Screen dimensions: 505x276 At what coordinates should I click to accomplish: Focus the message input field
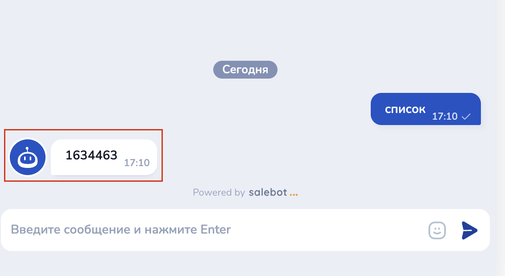pos(214,230)
